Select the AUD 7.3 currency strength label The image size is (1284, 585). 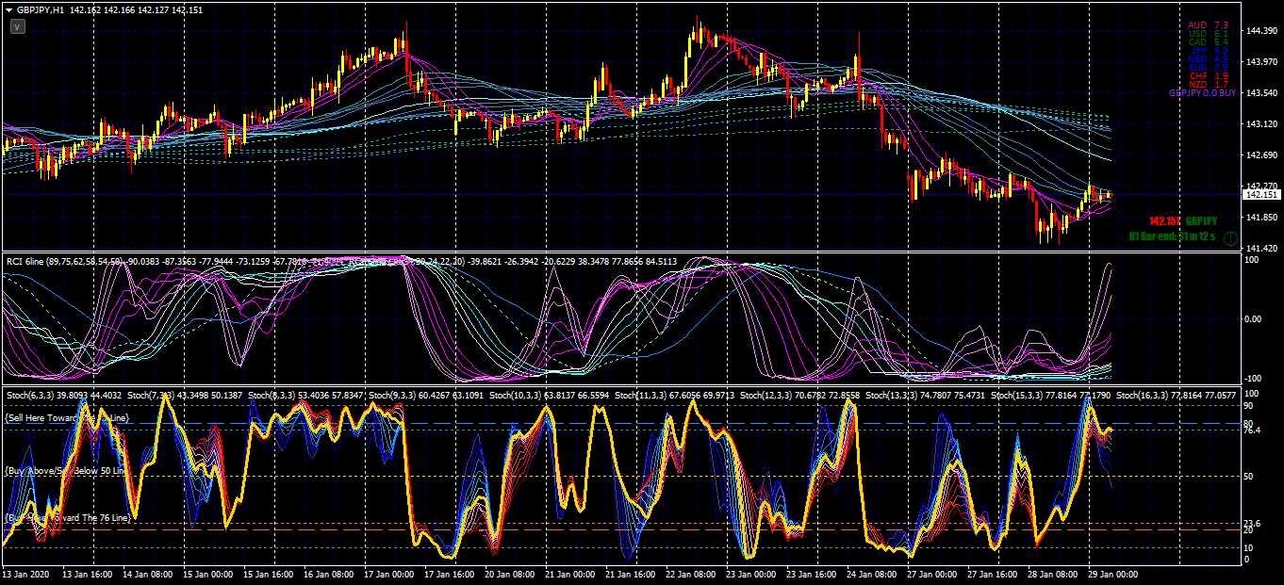pos(1208,24)
